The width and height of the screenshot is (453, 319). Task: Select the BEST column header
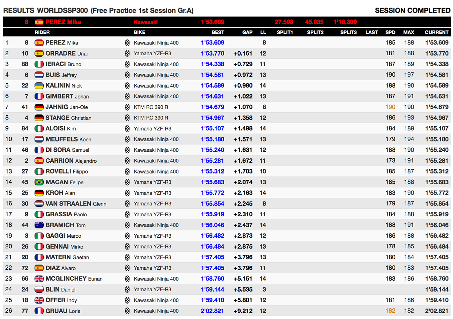click(x=218, y=32)
